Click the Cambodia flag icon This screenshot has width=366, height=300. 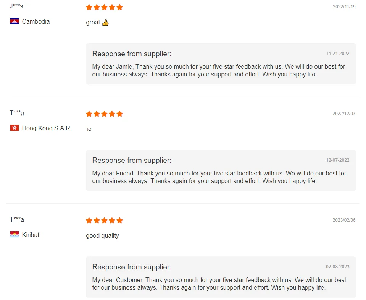pyautogui.click(x=15, y=21)
